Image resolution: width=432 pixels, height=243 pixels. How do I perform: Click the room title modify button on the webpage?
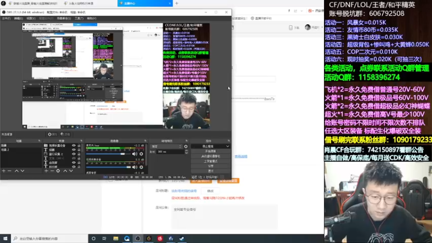tap(210, 191)
